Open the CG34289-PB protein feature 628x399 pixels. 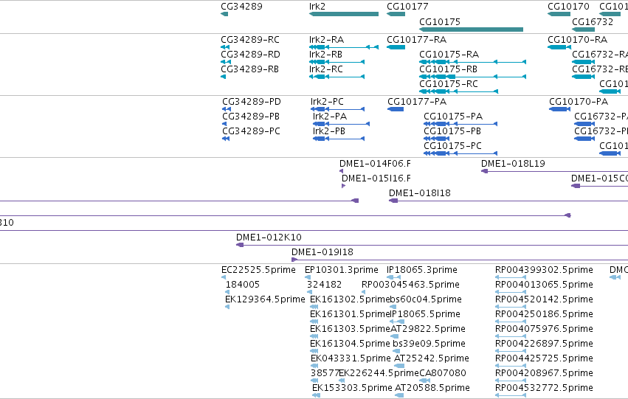(x=251, y=117)
